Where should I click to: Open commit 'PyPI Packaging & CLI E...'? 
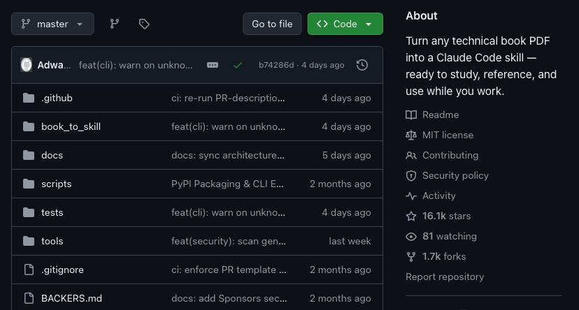click(227, 184)
